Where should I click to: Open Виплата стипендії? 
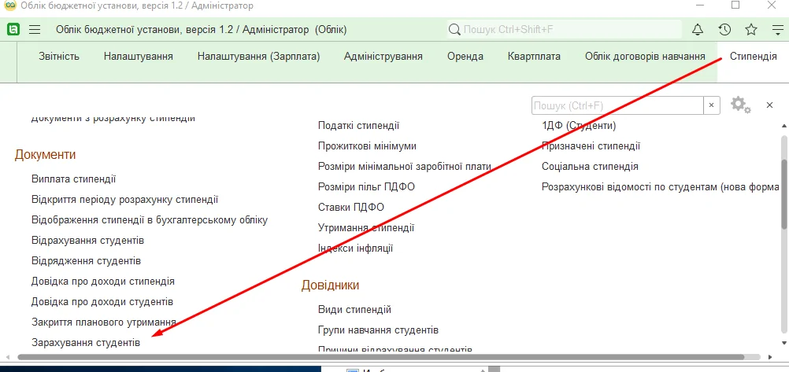(73, 179)
